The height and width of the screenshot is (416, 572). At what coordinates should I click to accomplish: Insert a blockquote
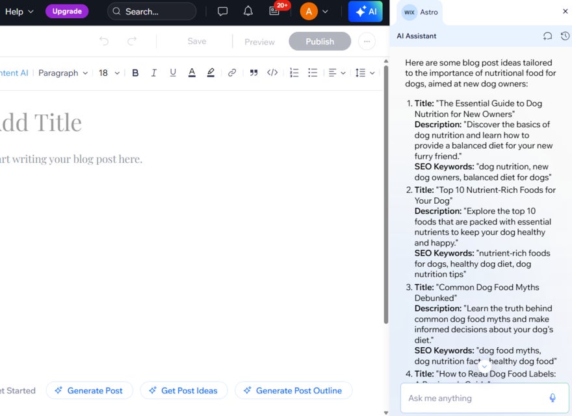pos(253,73)
